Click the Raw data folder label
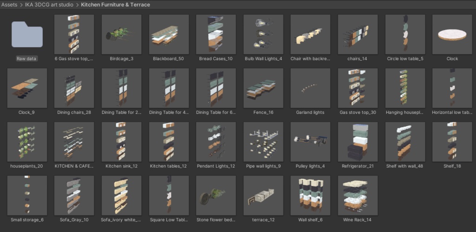The width and height of the screenshot is (476, 232). coord(26,59)
